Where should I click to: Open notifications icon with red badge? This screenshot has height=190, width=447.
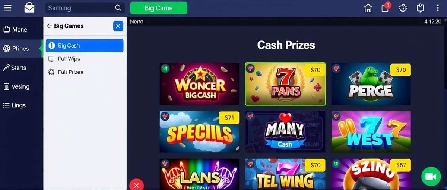coord(386,7)
